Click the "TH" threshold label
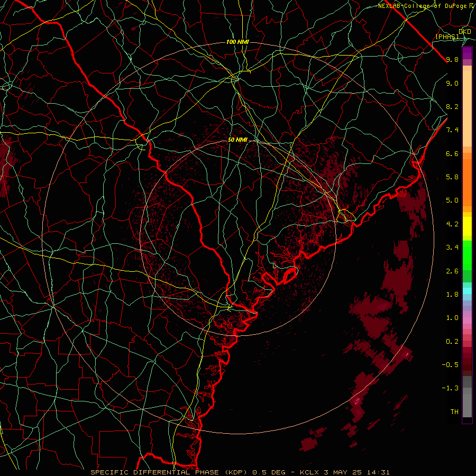 [x=454, y=412]
